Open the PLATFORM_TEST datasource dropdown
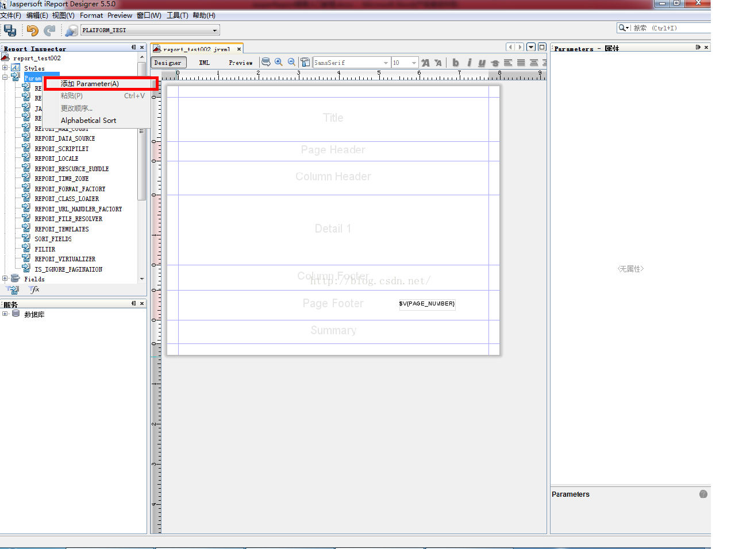This screenshot has height=549, width=731. click(215, 30)
